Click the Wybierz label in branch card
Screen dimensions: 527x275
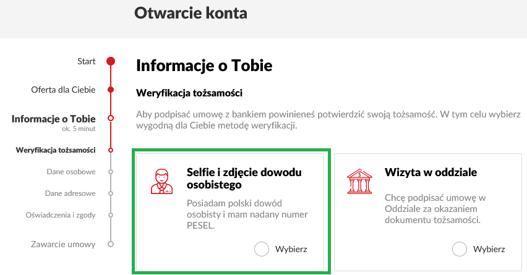click(x=489, y=249)
